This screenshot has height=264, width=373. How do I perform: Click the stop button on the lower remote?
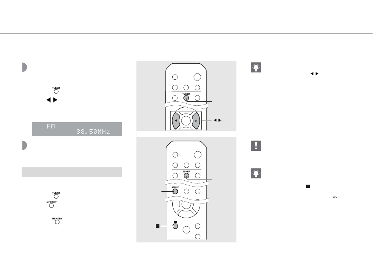pyautogui.click(x=175, y=226)
